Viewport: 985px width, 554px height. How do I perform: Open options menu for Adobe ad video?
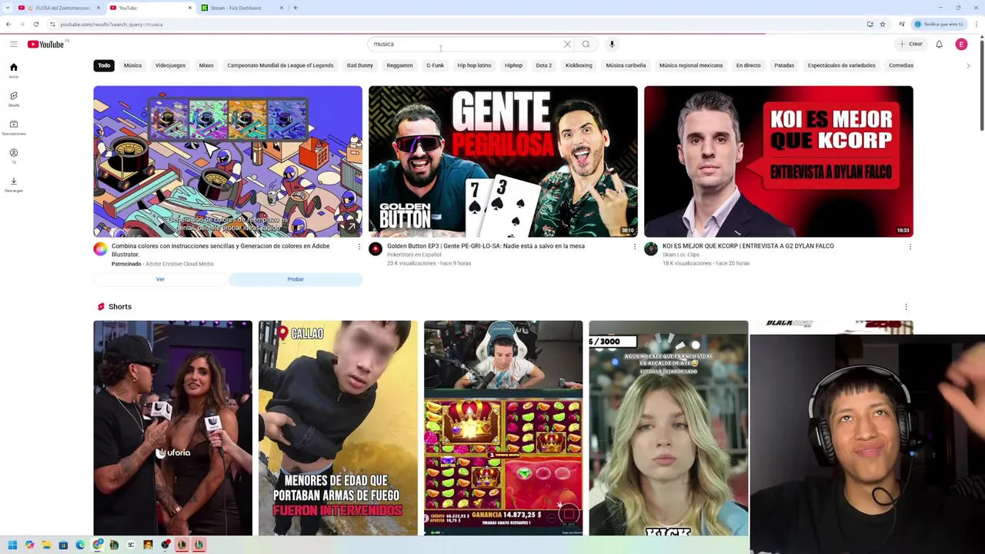coord(359,247)
